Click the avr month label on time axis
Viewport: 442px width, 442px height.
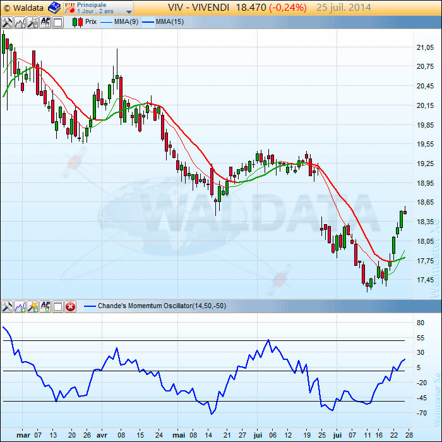pyautogui.click(x=102, y=435)
